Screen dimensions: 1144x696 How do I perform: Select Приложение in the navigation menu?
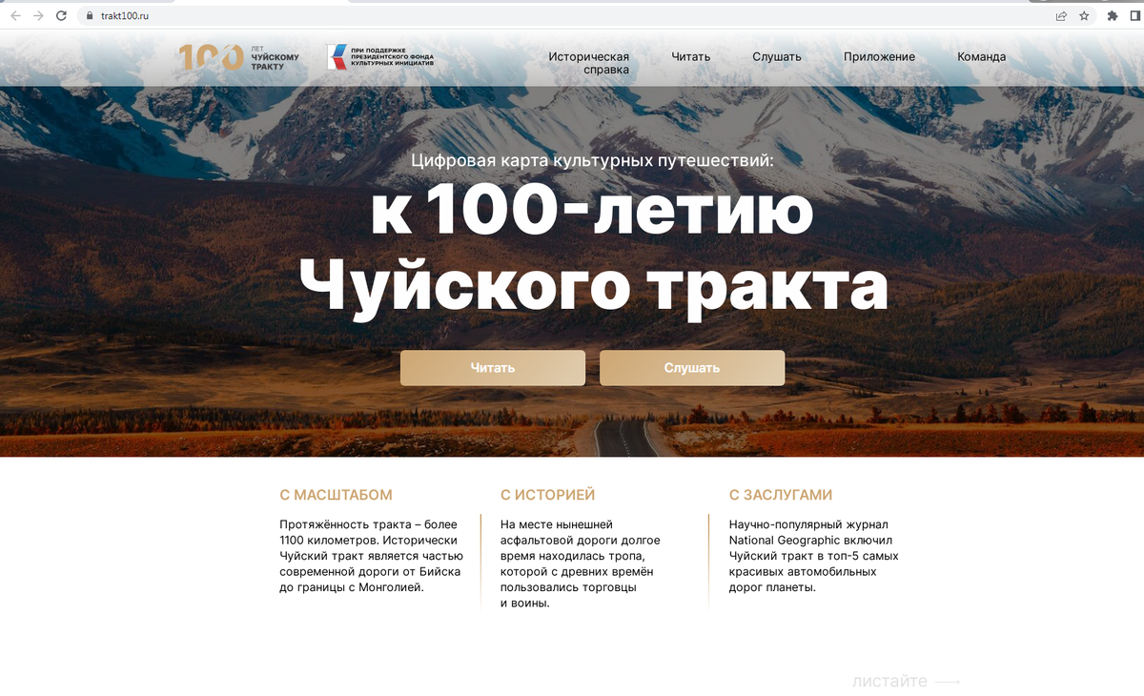[878, 56]
